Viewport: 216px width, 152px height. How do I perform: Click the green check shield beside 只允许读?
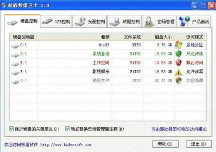click(178, 54)
